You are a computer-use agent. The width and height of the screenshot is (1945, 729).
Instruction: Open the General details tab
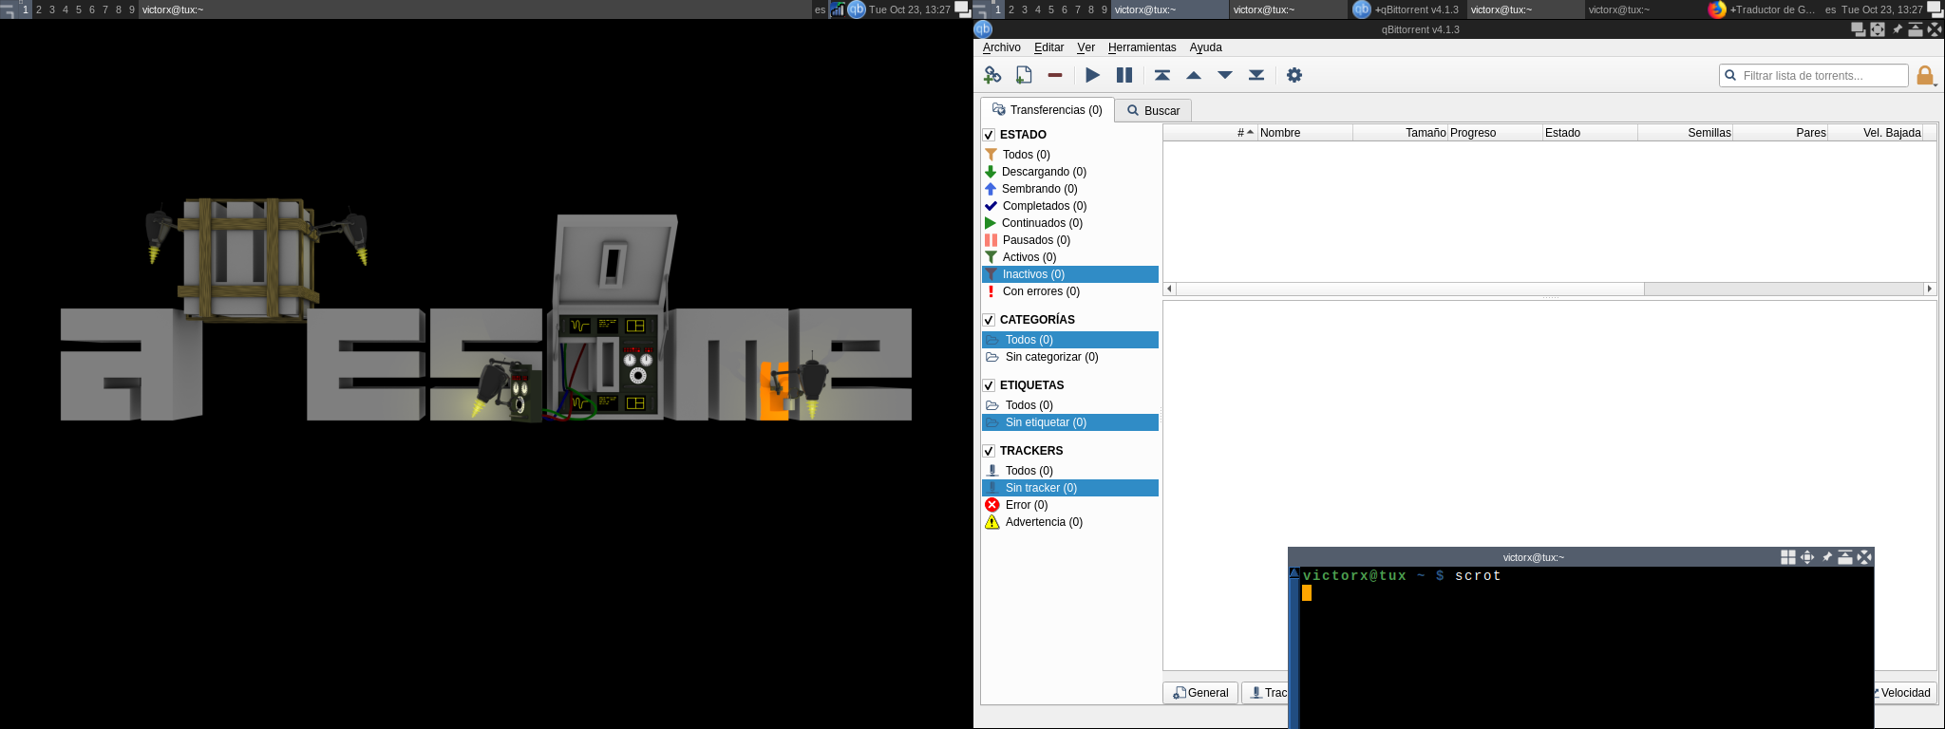[x=1200, y=693]
